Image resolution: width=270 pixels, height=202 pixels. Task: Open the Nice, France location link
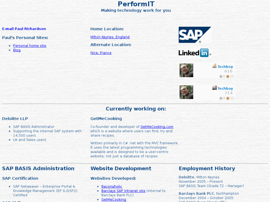pos(101,53)
